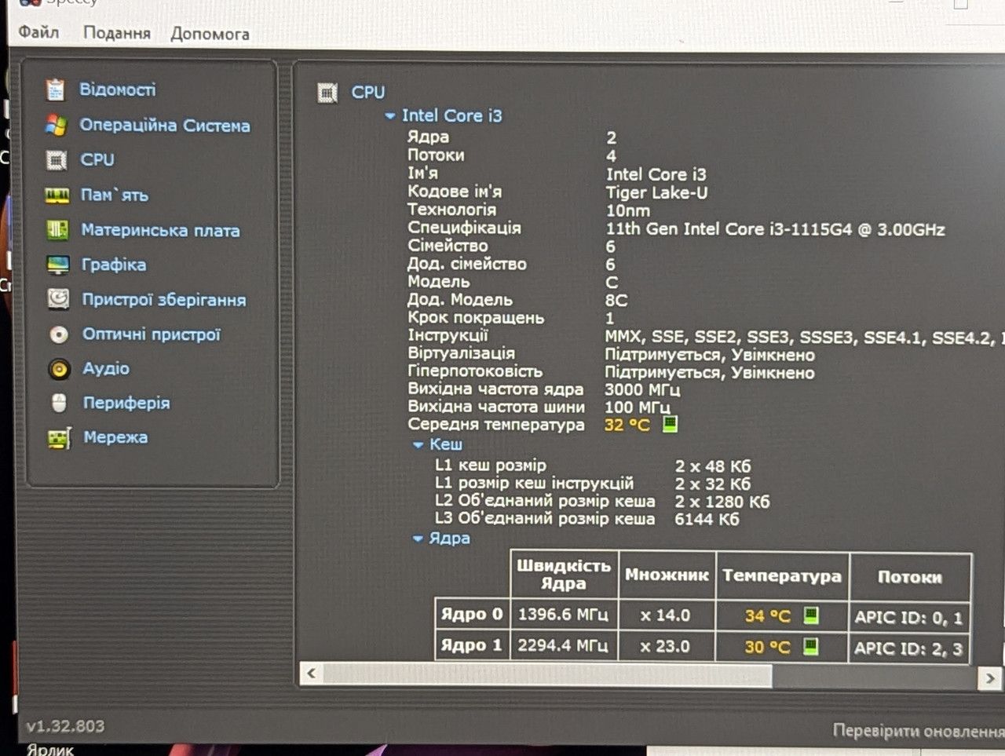
Task: Select the Материнська плата board icon
Action: (57, 230)
